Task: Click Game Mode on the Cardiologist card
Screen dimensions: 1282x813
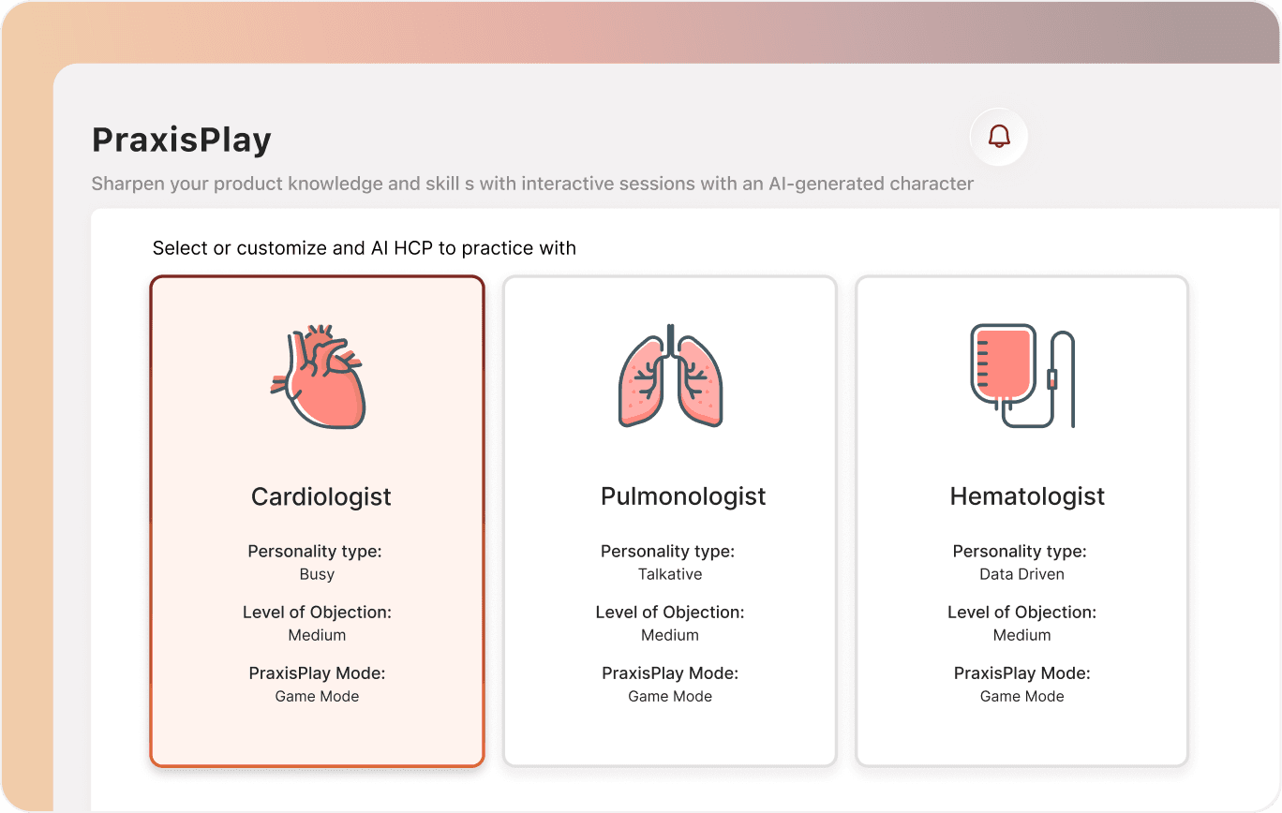Action: click(317, 696)
